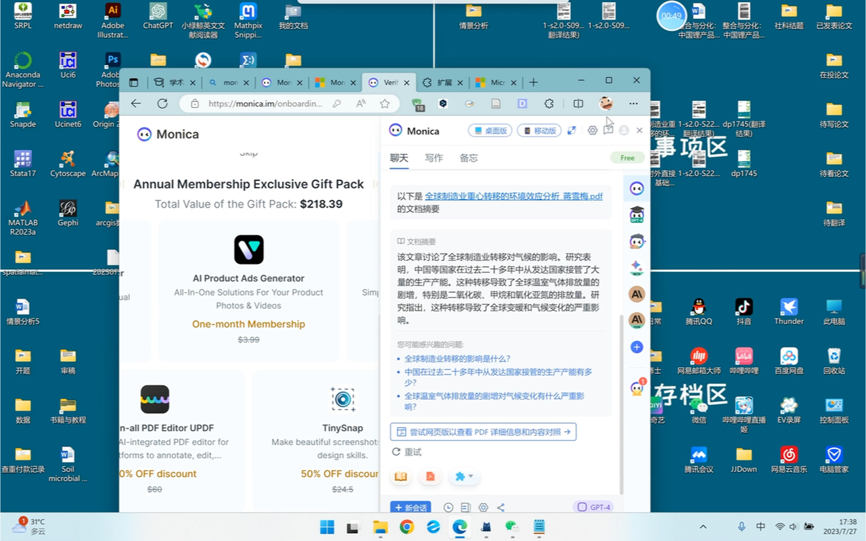The width and height of the screenshot is (866, 541).
Task: Open Monica mail notification icon
Action: click(637, 387)
